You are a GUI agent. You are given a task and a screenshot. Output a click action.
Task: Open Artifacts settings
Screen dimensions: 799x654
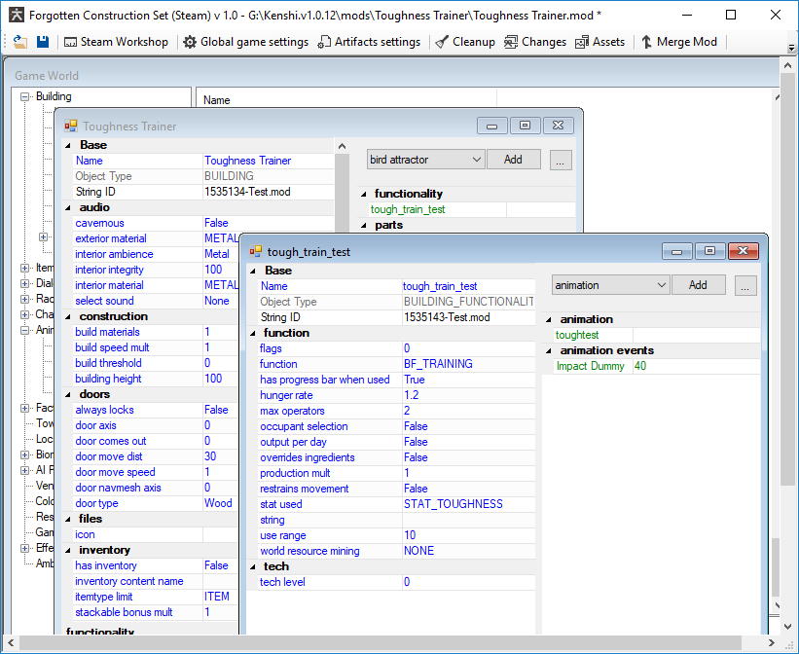[x=369, y=42]
